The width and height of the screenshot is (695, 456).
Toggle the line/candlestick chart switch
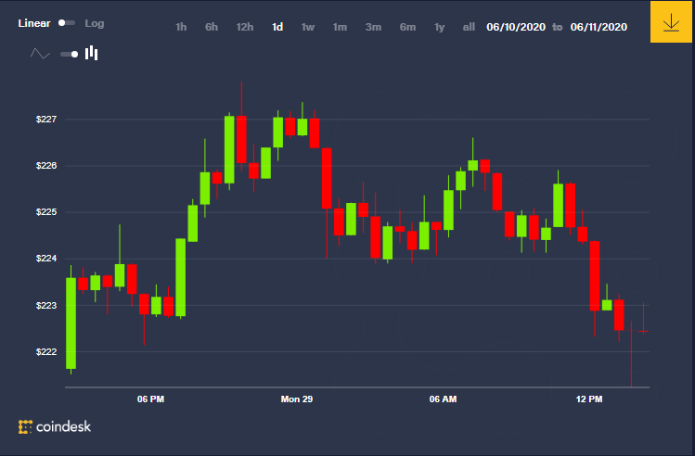tap(70, 54)
